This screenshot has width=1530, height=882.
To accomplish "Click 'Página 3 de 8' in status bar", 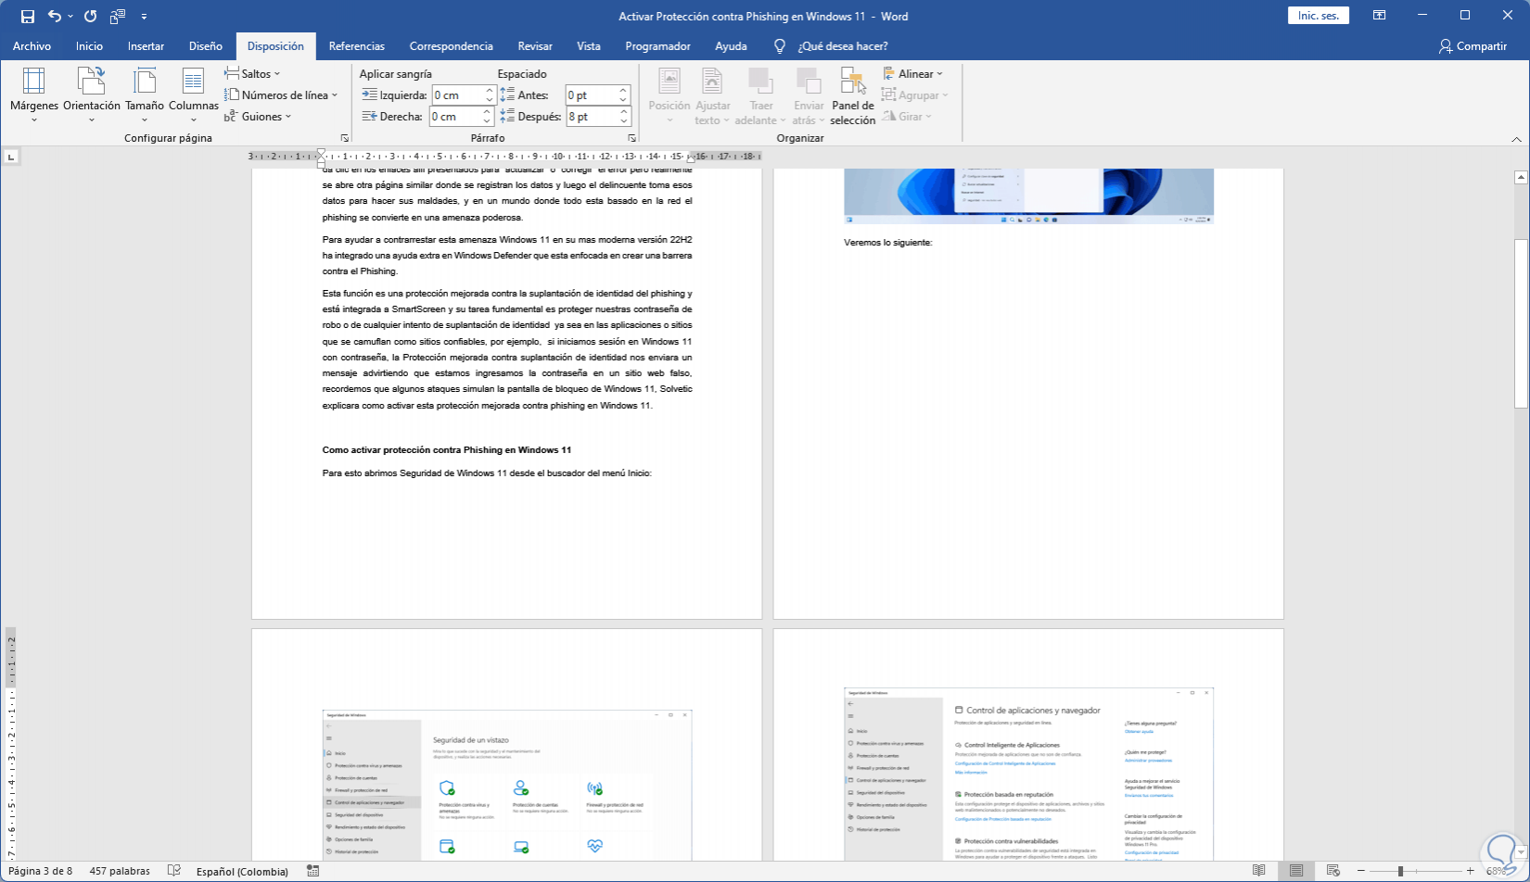I will click(40, 871).
